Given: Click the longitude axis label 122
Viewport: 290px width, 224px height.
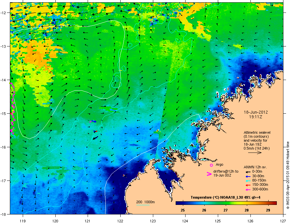Looking at the screenshot, I should [120, 221].
